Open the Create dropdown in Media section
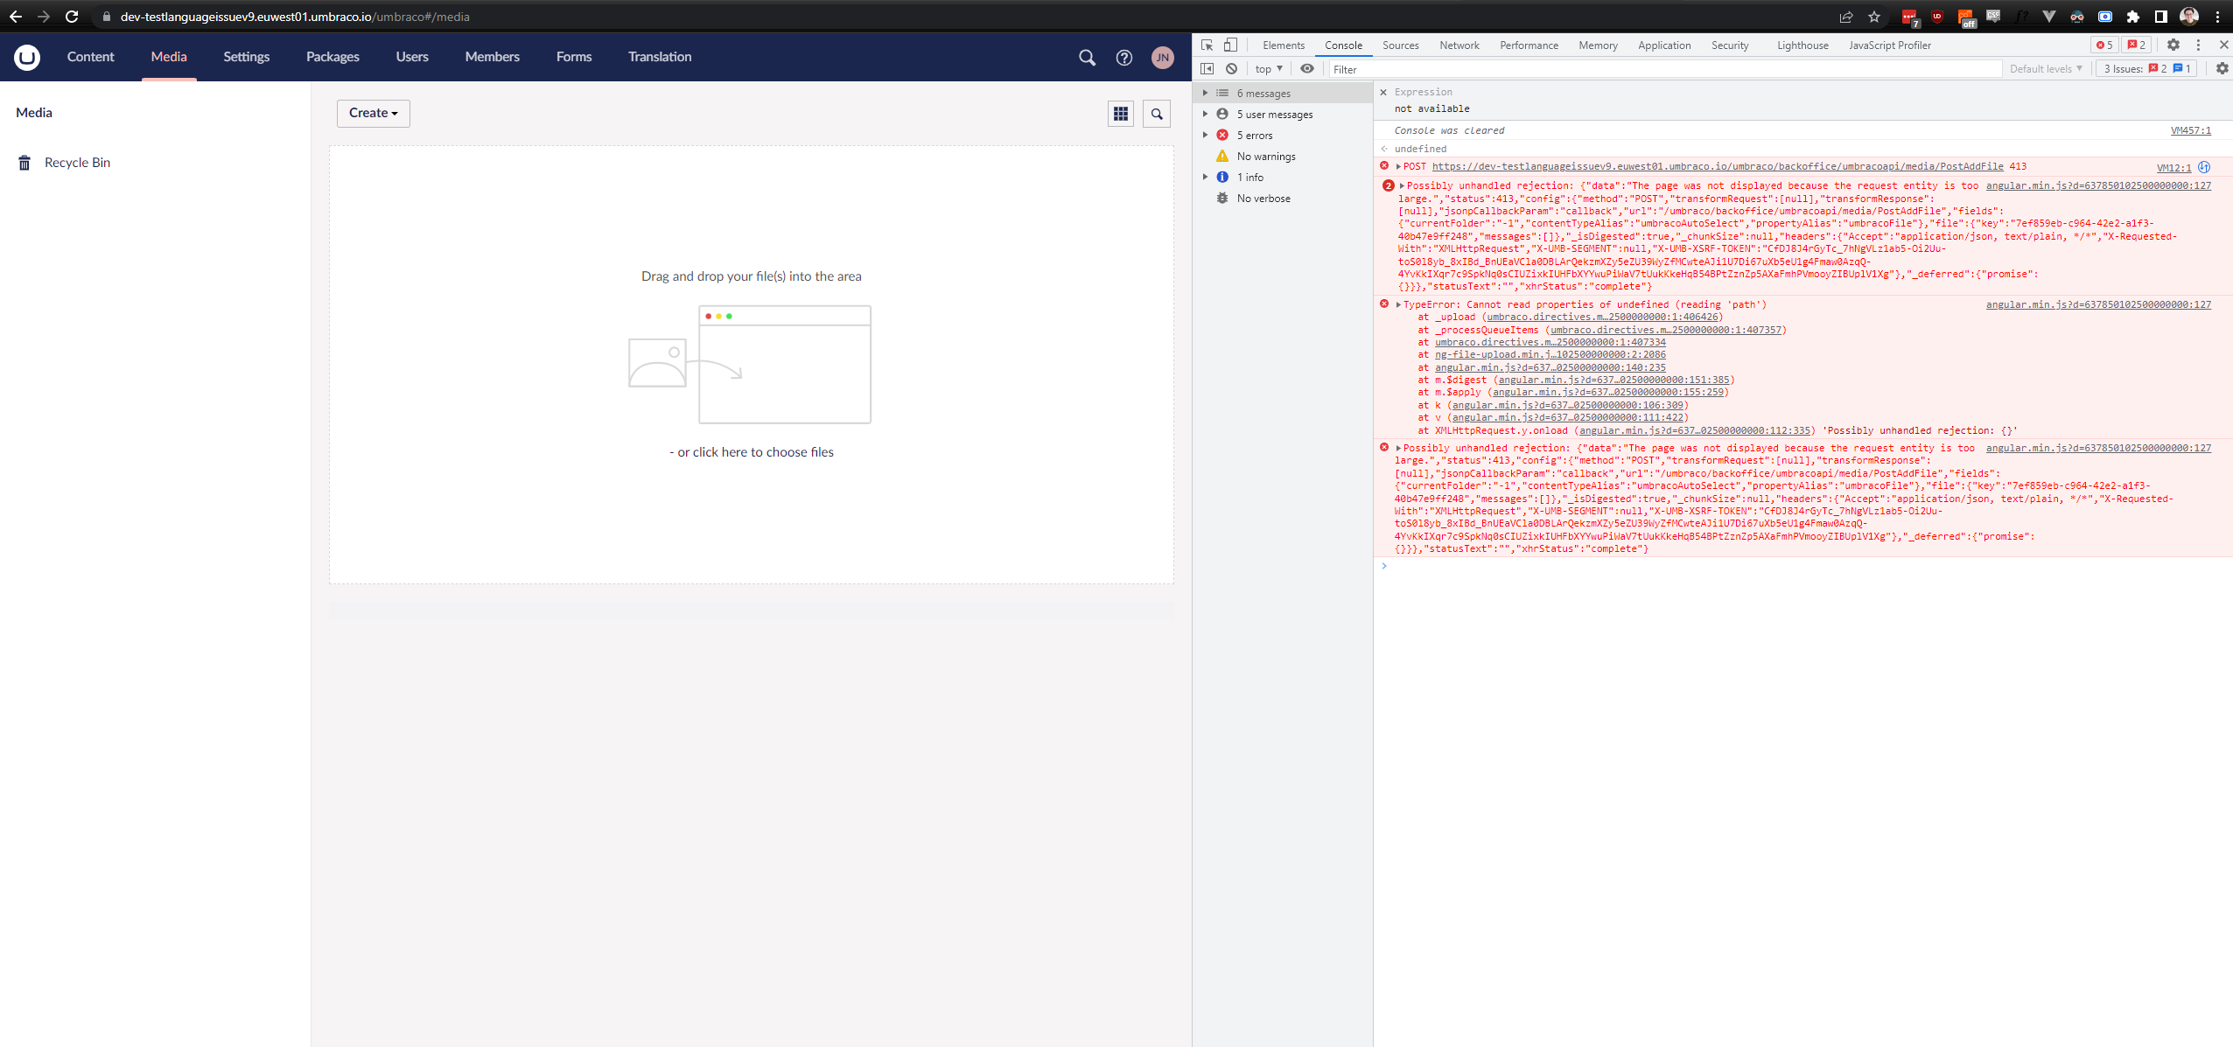This screenshot has width=2233, height=1047. click(373, 113)
